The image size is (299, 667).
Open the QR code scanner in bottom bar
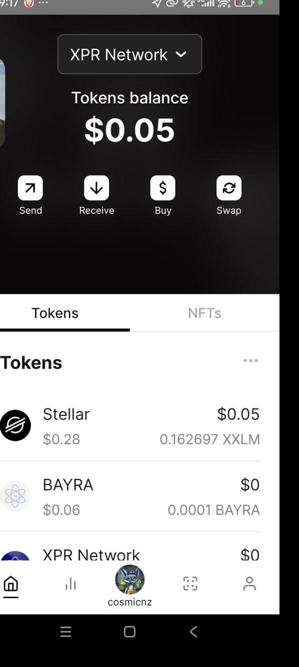tap(189, 583)
